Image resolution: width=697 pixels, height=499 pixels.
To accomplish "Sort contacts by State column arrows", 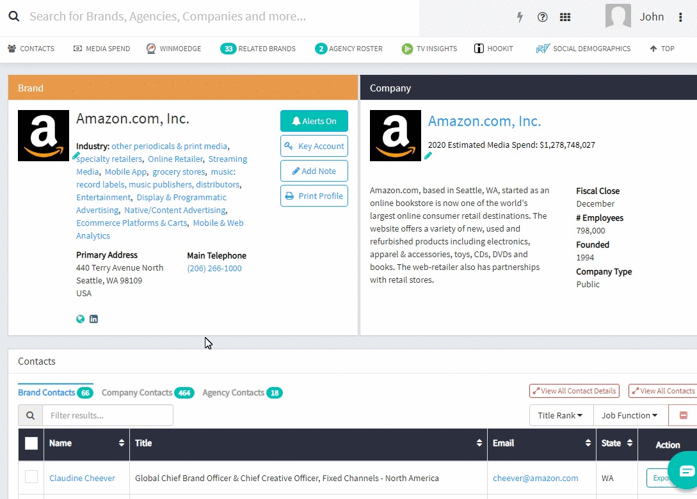I will 629,443.
